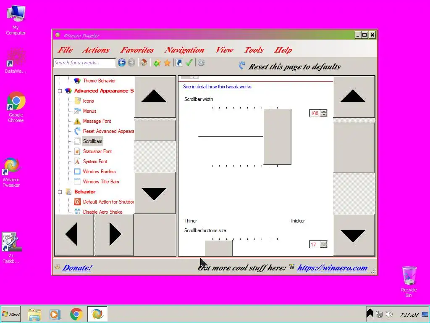This screenshot has height=323, width=430.
Task: Collapse the Behavior tree node
Action: (x=60, y=192)
